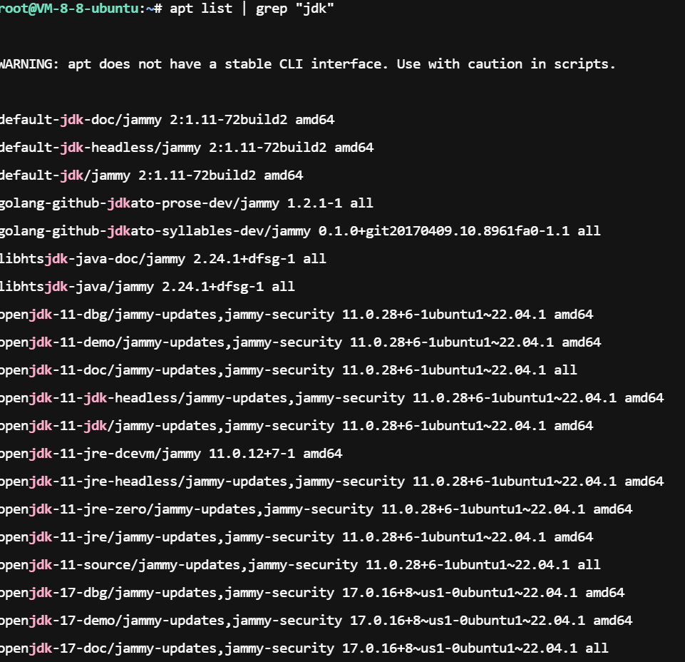Select the default-jdk/jammy 2:1.11-72build2 line
The width and height of the screenshot is (685, 662).
[151, 175]
